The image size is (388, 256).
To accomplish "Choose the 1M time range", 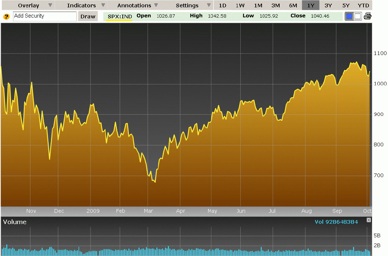I will [258, 6].
